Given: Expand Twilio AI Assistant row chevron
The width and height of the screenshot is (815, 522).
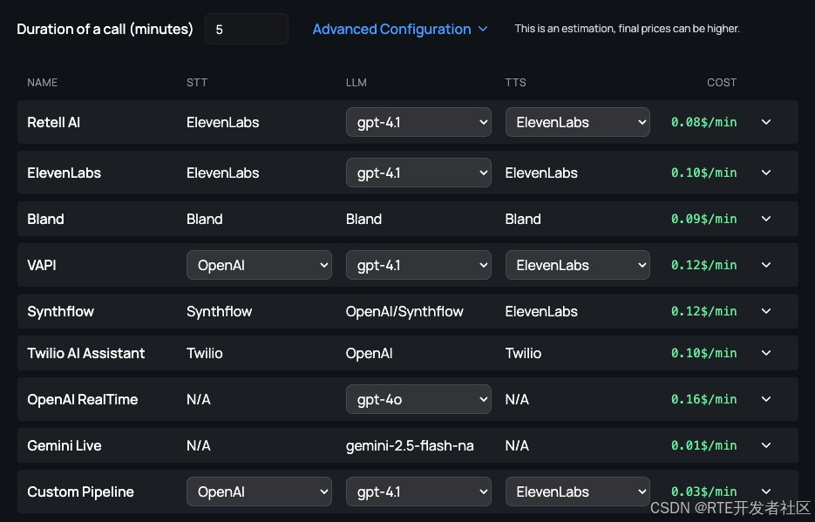Looking at the screenshot, I should click(766, 353).
